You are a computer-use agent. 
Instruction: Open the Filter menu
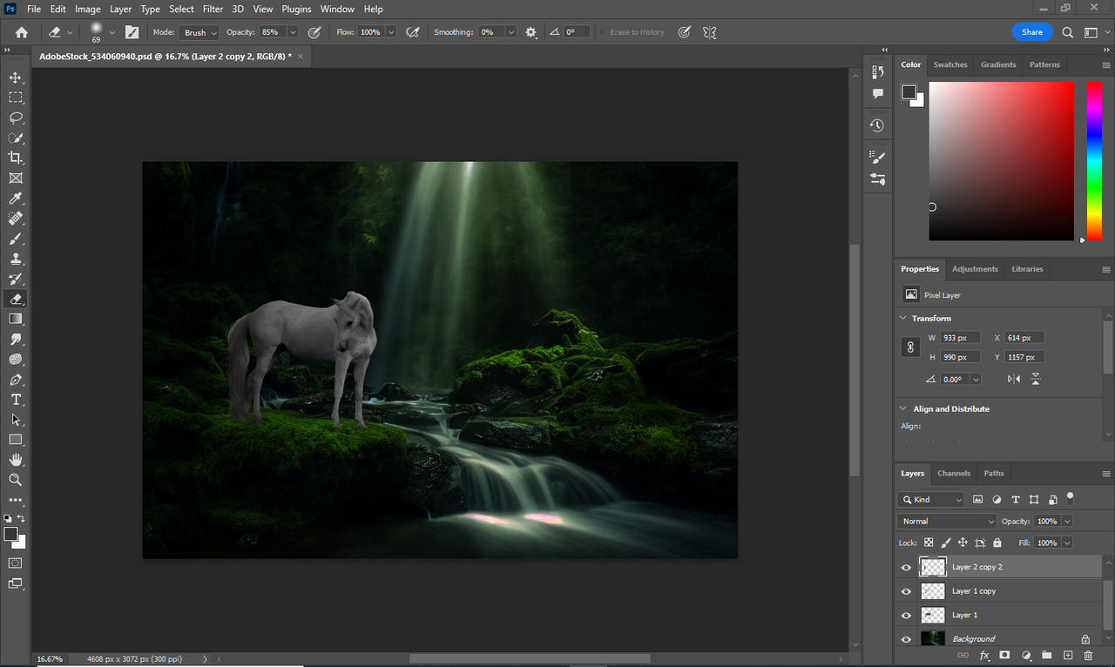213,9
